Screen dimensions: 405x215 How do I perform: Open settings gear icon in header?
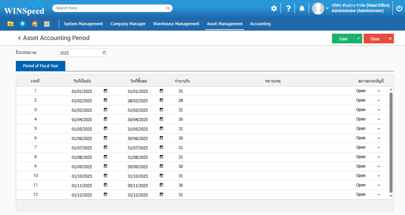pyautogui.click(x=274, y=8)
